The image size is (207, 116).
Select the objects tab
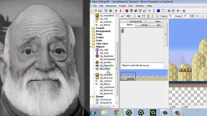click(127, 25)
